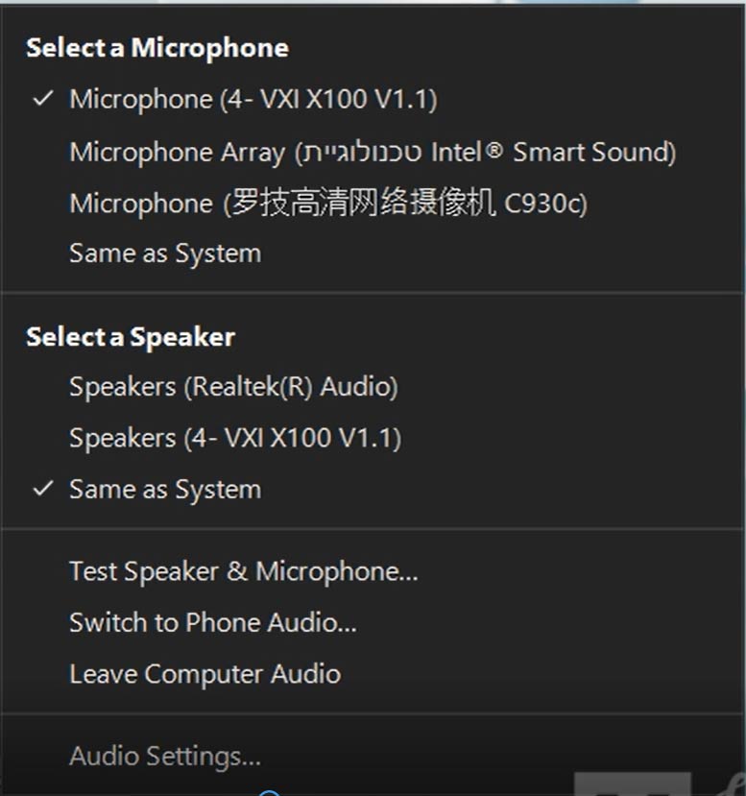Click the Select a Microphone heading
Viewport: 746px width, 796px height.
pos(157,48)
